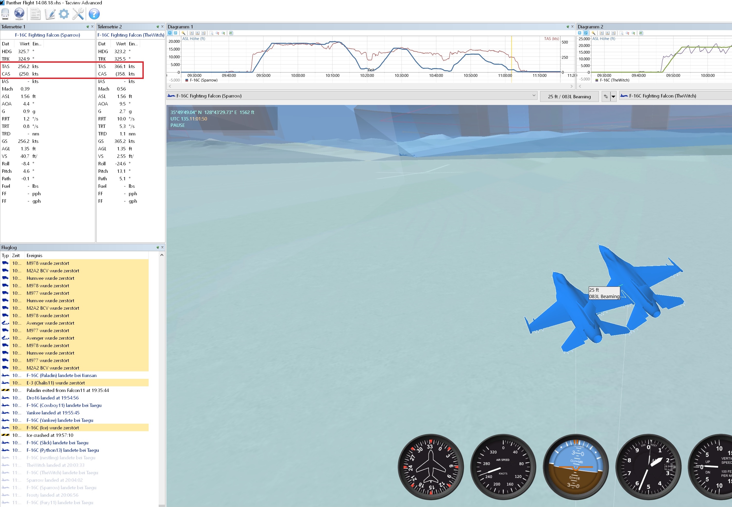
Task: Click the air speed gauge instrument
Action: 503,467
